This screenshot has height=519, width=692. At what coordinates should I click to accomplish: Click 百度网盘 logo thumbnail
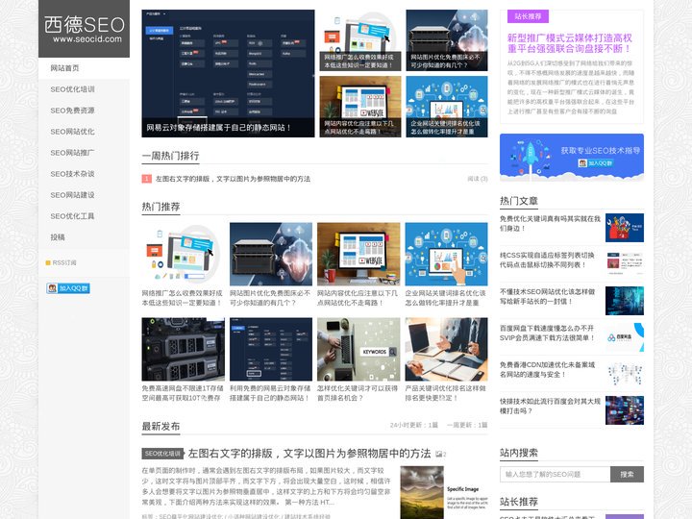(x=625, y=337)
